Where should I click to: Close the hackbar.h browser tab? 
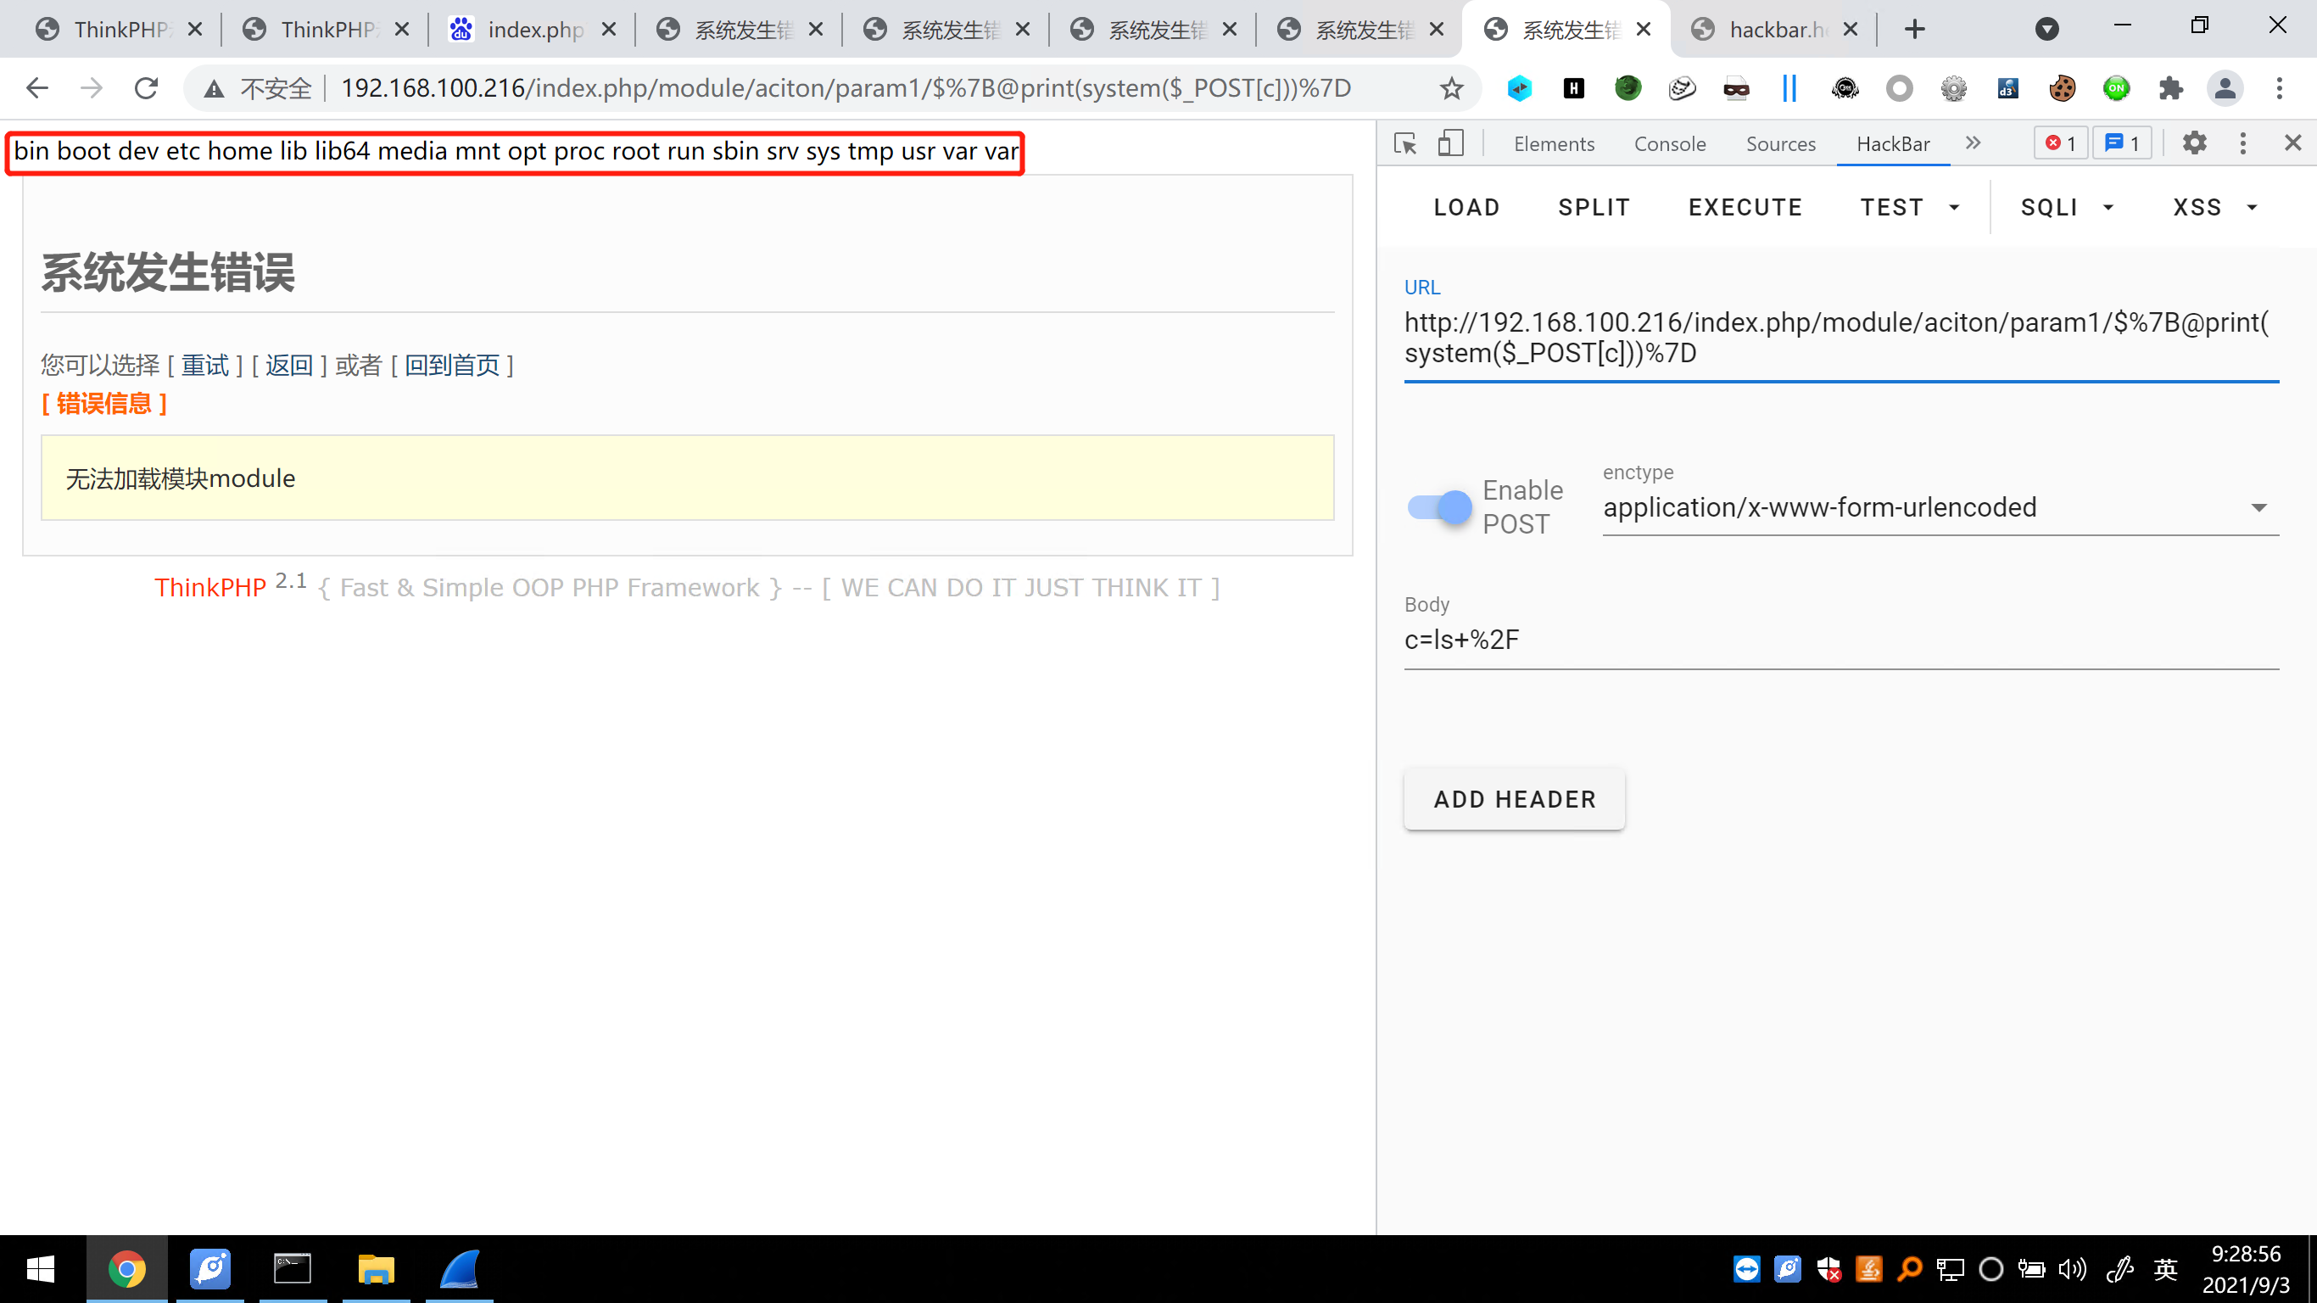coord(1850,30)
